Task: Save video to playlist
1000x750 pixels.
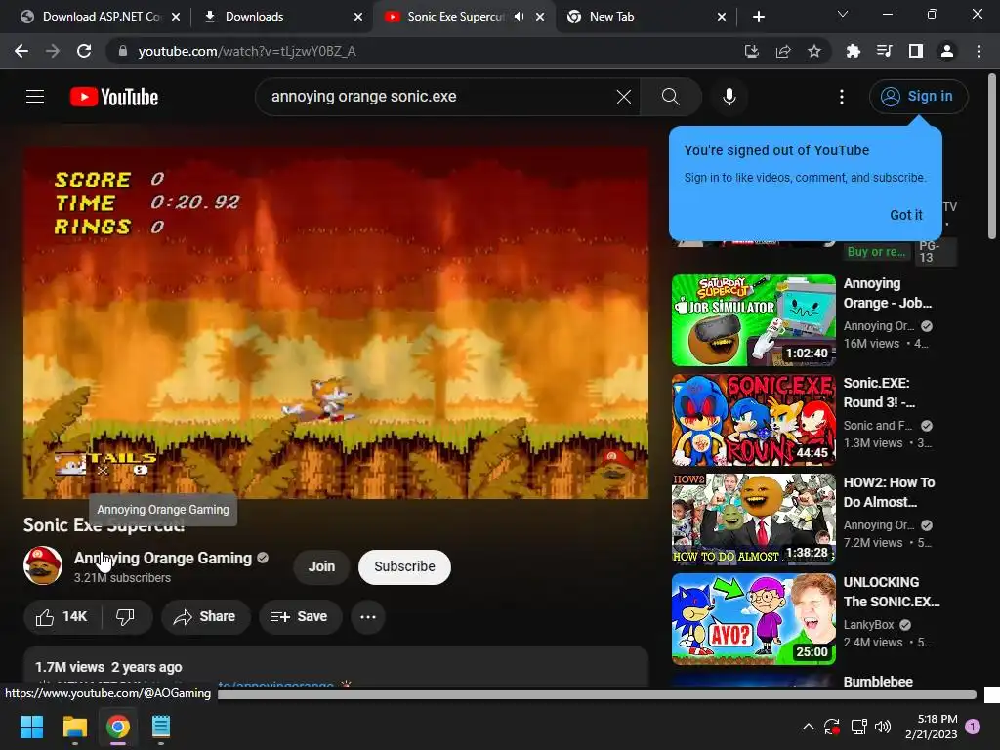Action: 300,617
